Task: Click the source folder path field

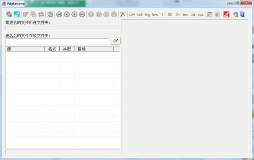Action: click(63, 28)
